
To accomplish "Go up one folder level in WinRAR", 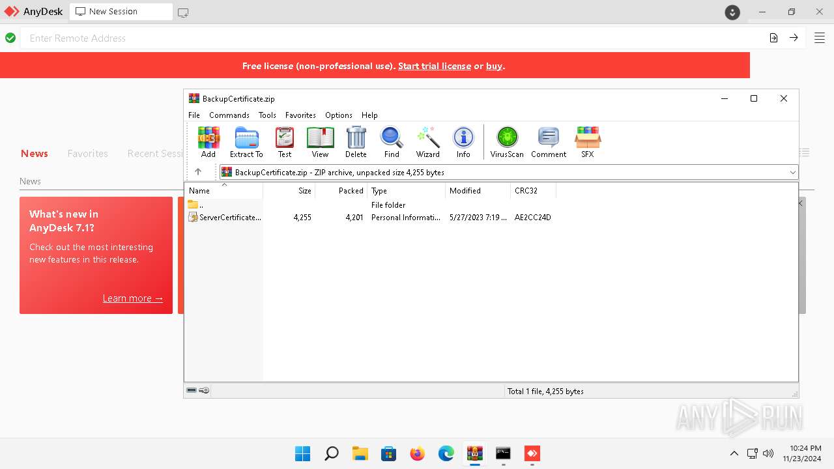I will (198, 172).
